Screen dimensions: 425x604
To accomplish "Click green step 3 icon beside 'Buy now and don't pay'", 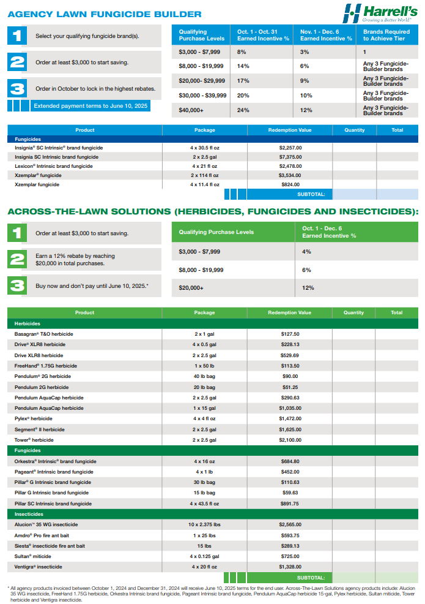I will (x=17, y=286).
